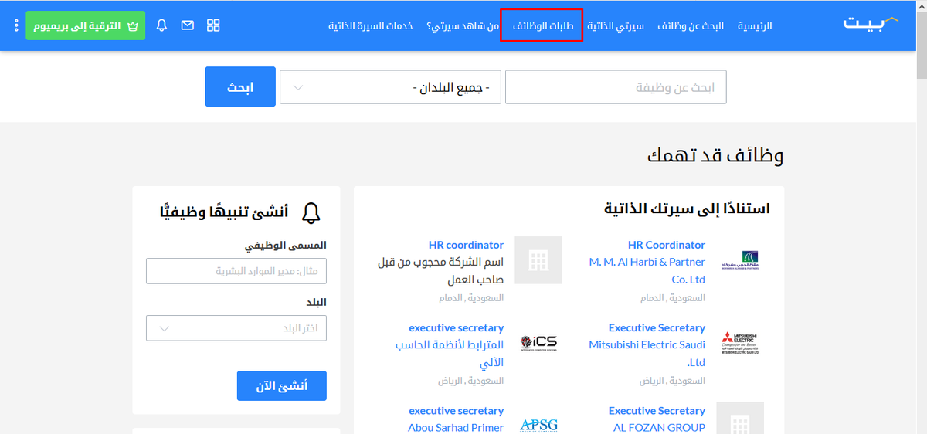Open the messages envelope icon

click(188, 25)
